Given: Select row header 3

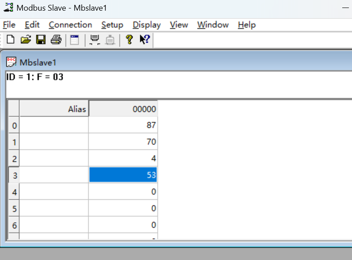Looking at the screenshot, I should tap(14, 175).
